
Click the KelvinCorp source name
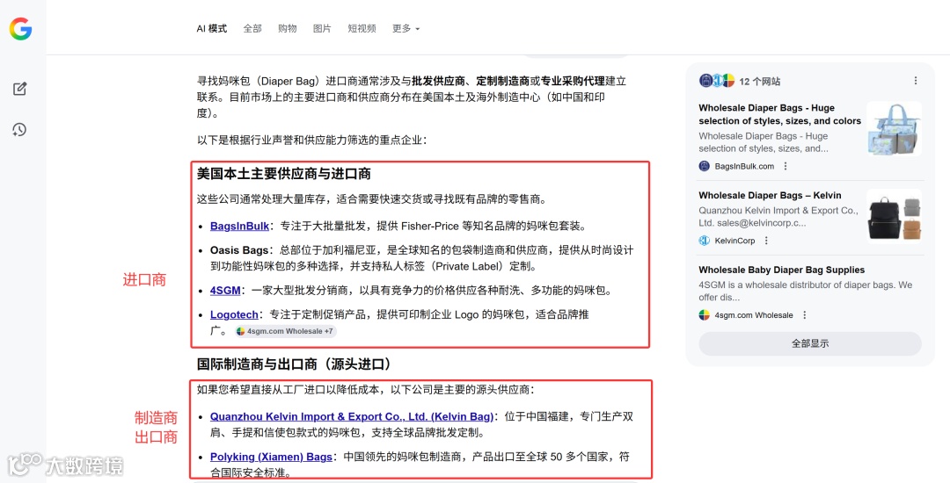734,241
